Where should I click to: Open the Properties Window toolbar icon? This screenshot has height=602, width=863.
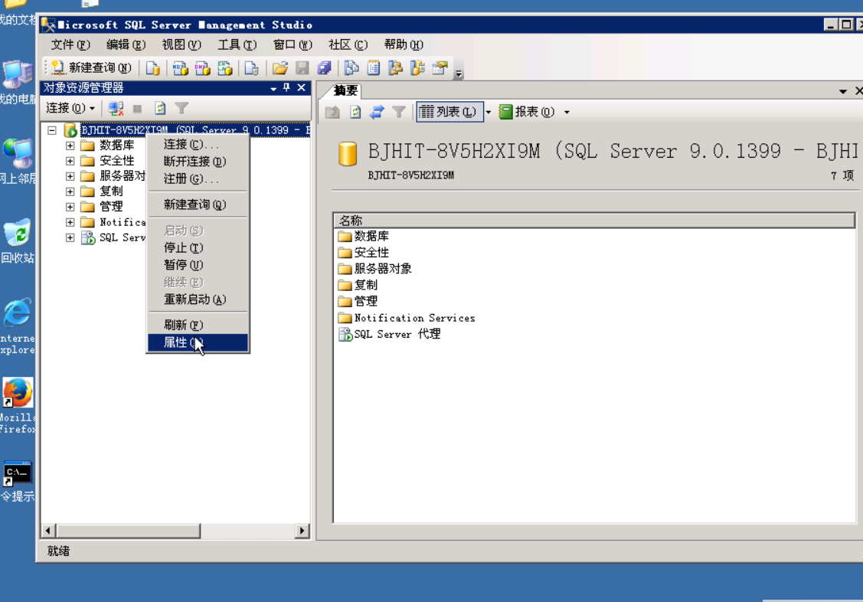pos(440,67)
